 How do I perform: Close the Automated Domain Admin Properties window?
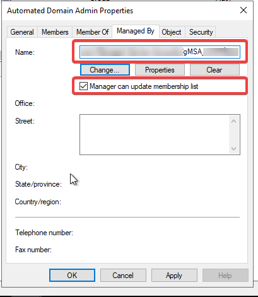pos(243,10)
